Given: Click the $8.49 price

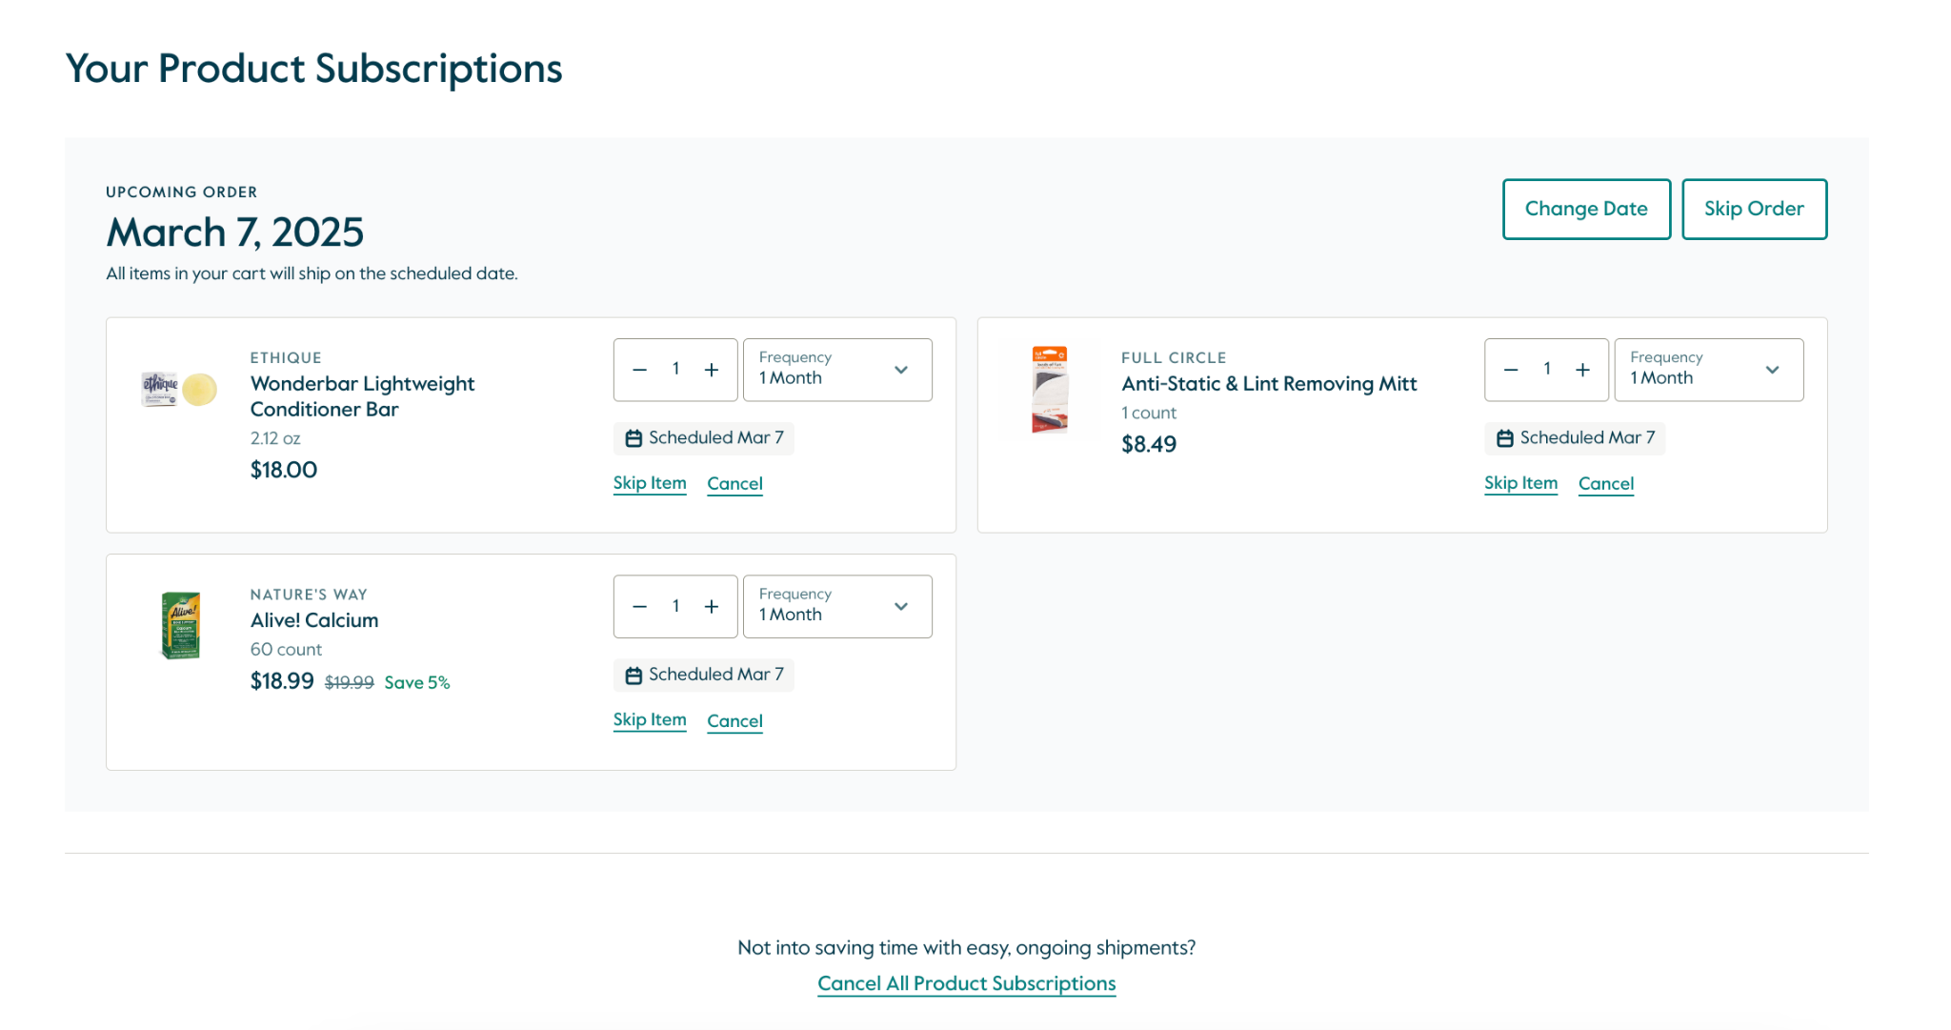Looking at the screenshot, I should click(x=1149, y=444).
